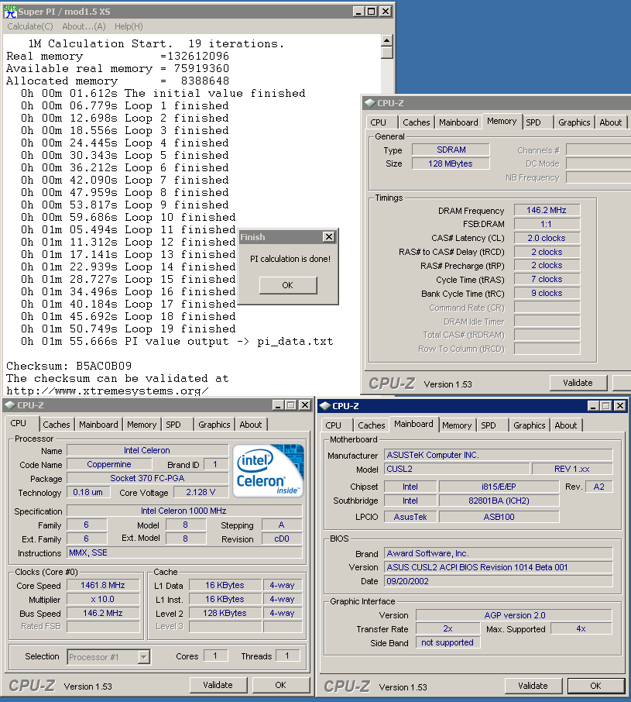Viewport: 631px width, 702px height.
Task: Click the DRAM Frequency value field
Action: point(547,211)
